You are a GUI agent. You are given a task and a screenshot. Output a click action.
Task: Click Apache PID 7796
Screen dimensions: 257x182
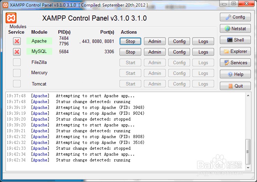(64, 44)
